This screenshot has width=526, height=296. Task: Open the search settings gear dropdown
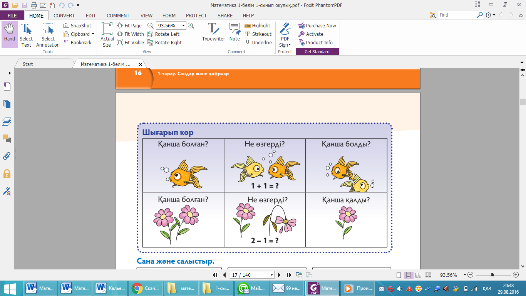(490, 15)
